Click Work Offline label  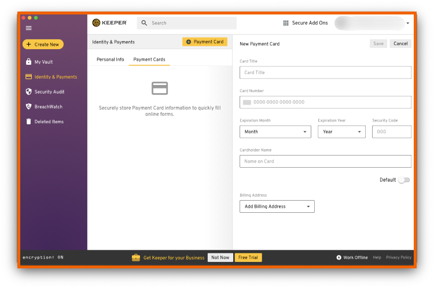click(x=355, y=257)
